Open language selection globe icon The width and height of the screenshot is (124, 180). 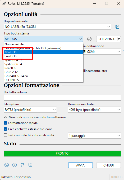(x=7, y=165)
